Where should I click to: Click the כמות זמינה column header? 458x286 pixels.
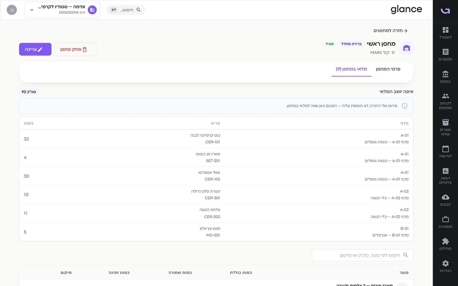119,273
